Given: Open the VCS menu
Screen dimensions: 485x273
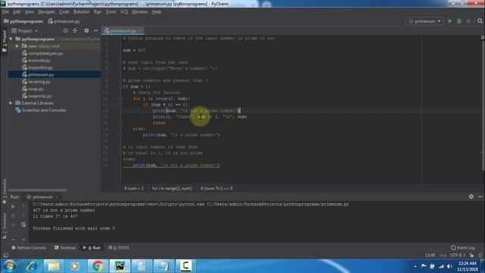Looking at the screenshot, I should [x=124, y=12].
